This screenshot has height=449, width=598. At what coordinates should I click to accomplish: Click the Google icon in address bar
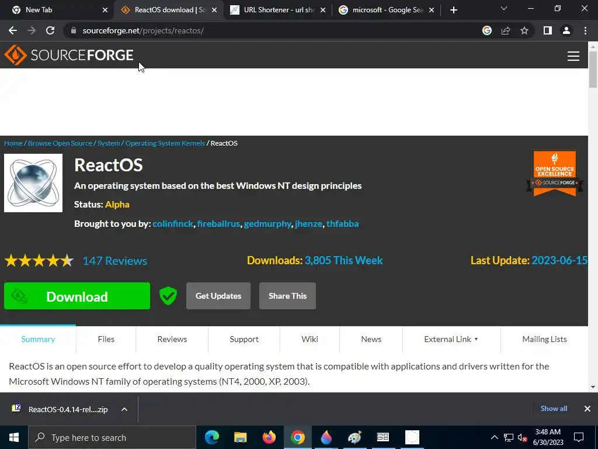486,30
